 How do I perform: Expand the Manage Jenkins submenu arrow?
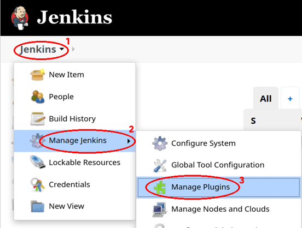click(x=129, y=141)
